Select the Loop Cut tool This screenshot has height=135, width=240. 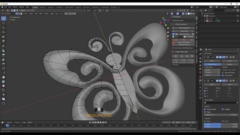click(3, 68)
